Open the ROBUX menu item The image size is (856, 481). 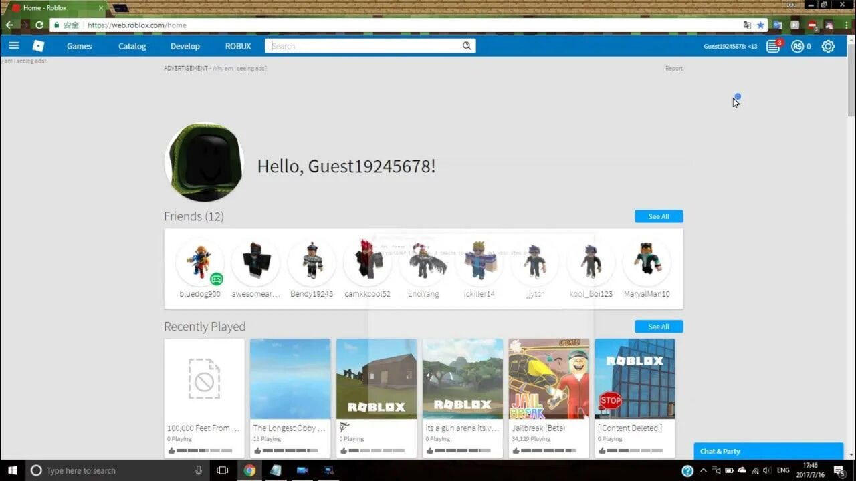[238, 46]
